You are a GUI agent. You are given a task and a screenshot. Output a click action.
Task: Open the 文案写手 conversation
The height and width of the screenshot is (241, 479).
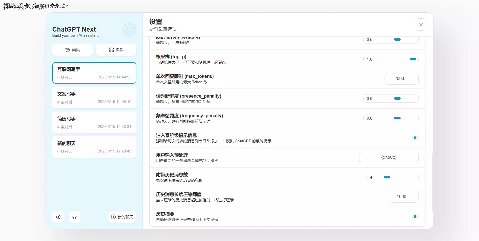click(x=94, y=98)
